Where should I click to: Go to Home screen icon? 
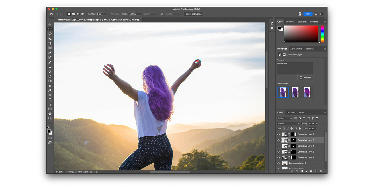[x=51, y=14]
